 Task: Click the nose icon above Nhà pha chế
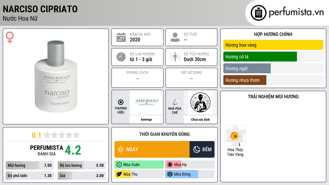(174, 102)
